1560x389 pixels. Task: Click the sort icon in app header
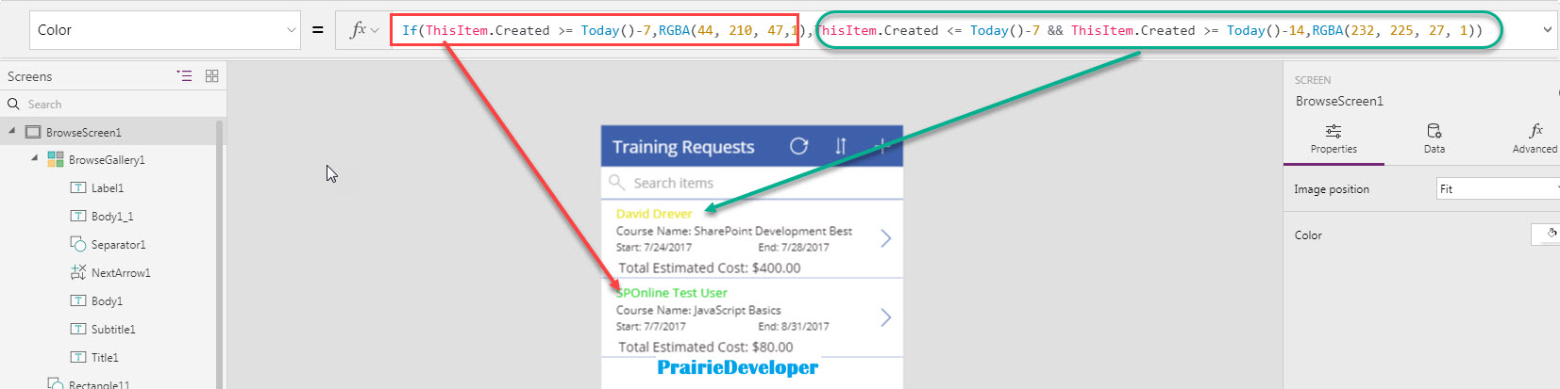[840, 146]
